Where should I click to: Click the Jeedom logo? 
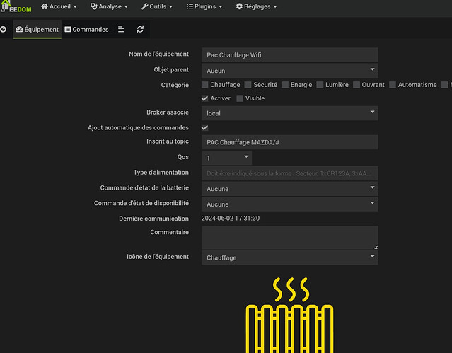(x=16, y=7)
